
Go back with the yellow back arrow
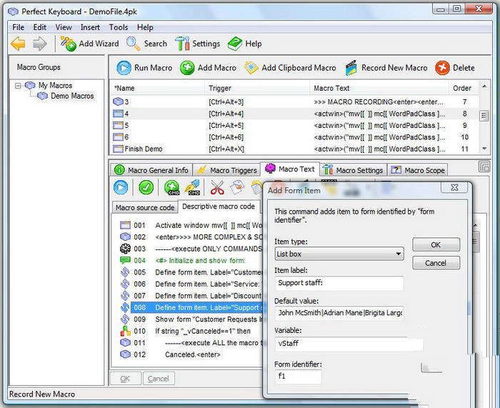point(18,44)
